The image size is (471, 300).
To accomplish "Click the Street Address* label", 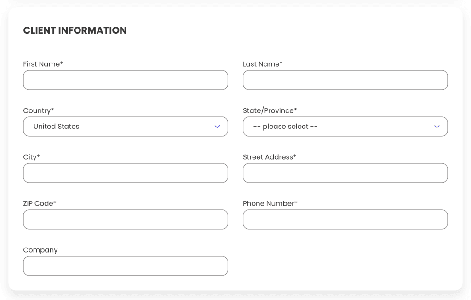I will coord(269,157).
